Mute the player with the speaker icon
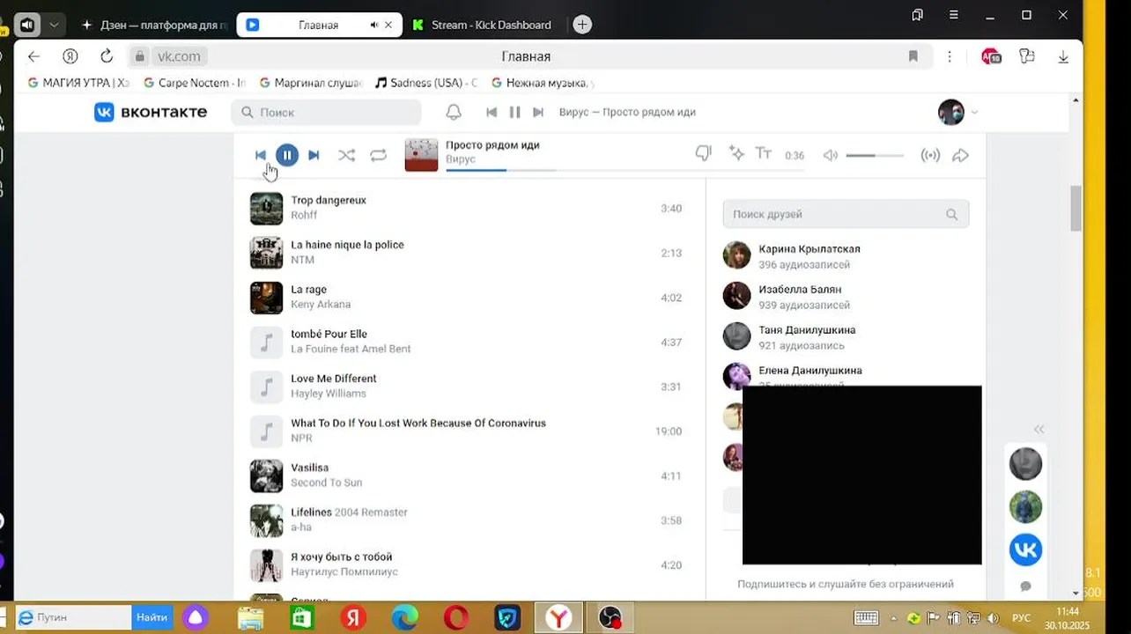1131x634 pixels. tap(831, 155)
